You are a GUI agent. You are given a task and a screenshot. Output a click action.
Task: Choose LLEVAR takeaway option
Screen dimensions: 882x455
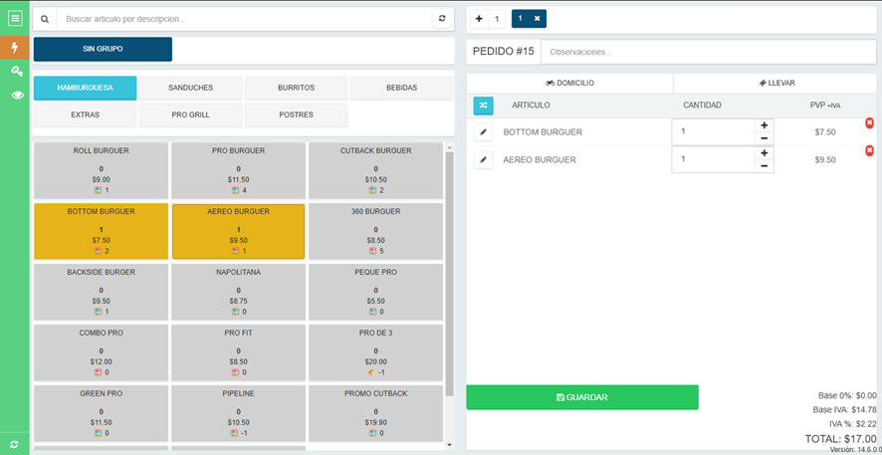[776, 84]
